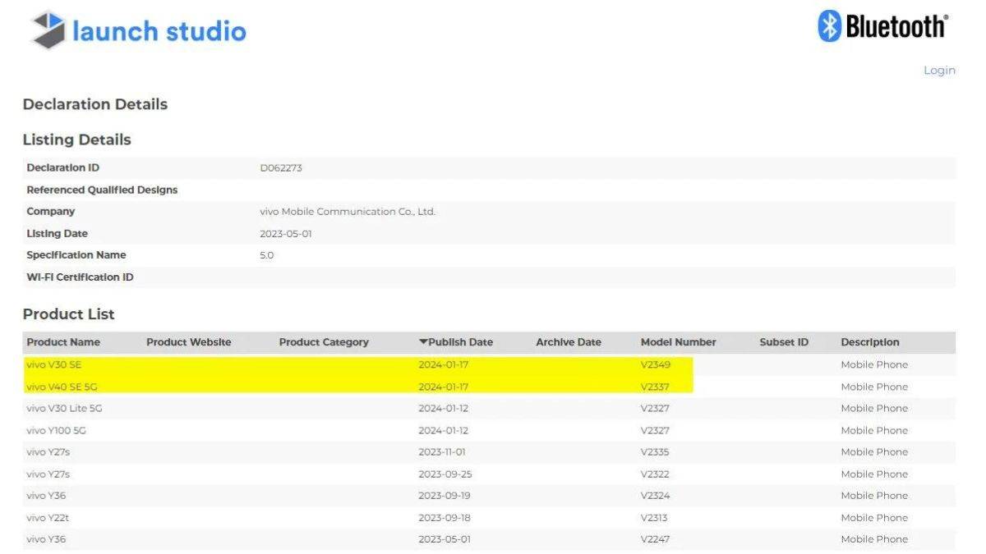The image size is (986, 554).
Task: Select vivo Y27s row with model V2335
Action: pos(489,452)
